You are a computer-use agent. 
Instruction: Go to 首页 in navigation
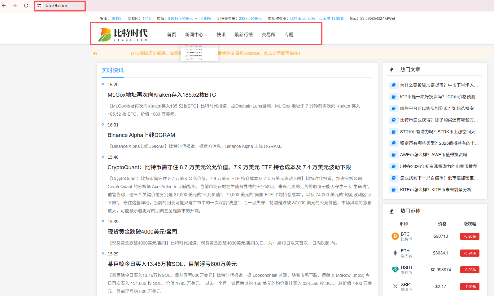click(x=171, y=35)
